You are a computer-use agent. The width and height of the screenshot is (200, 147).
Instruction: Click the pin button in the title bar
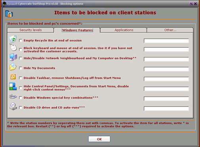tap(191, 4)
